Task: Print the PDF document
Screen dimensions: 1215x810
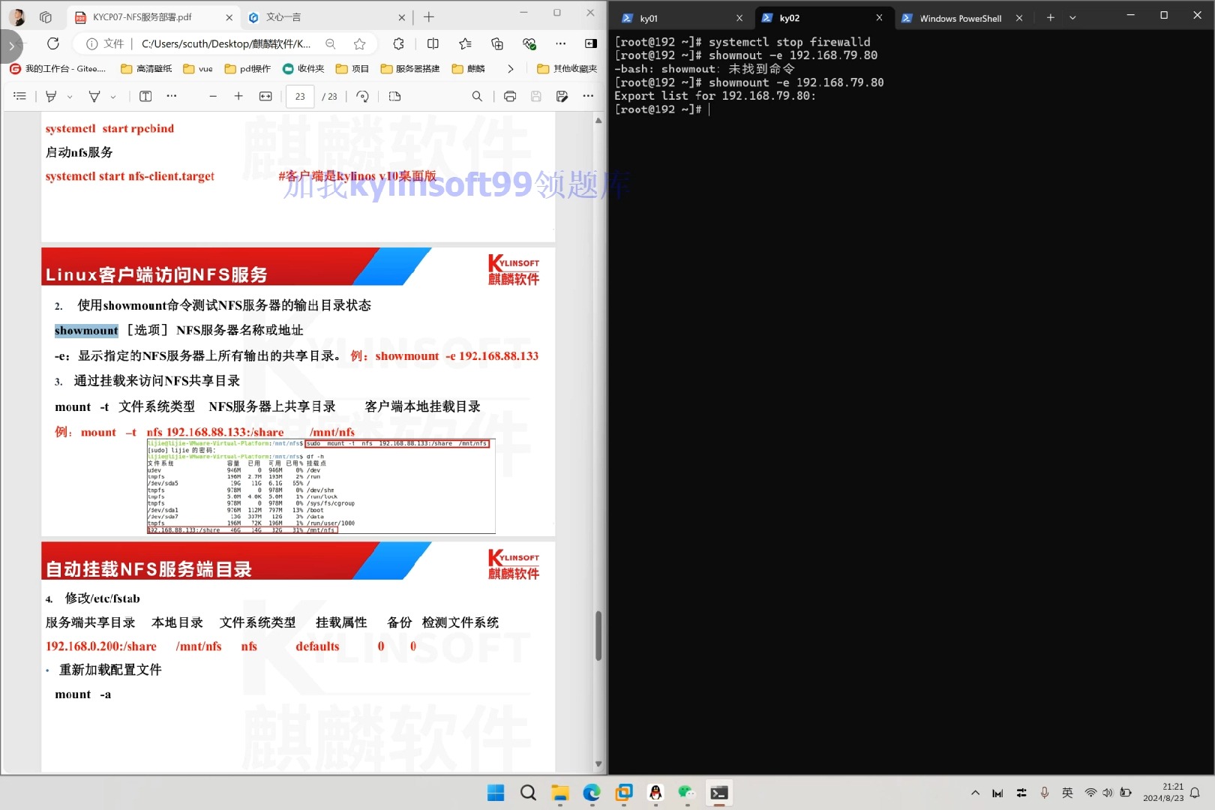Action: pos(510,96)
